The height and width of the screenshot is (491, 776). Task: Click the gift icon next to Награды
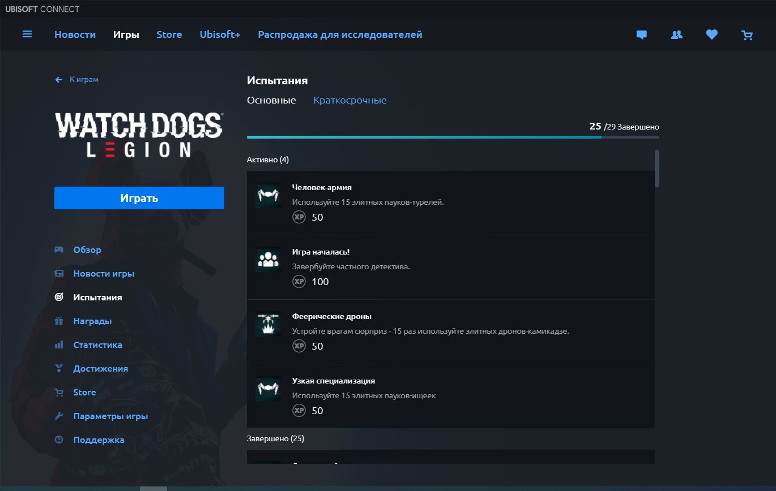tap(59, 321)
